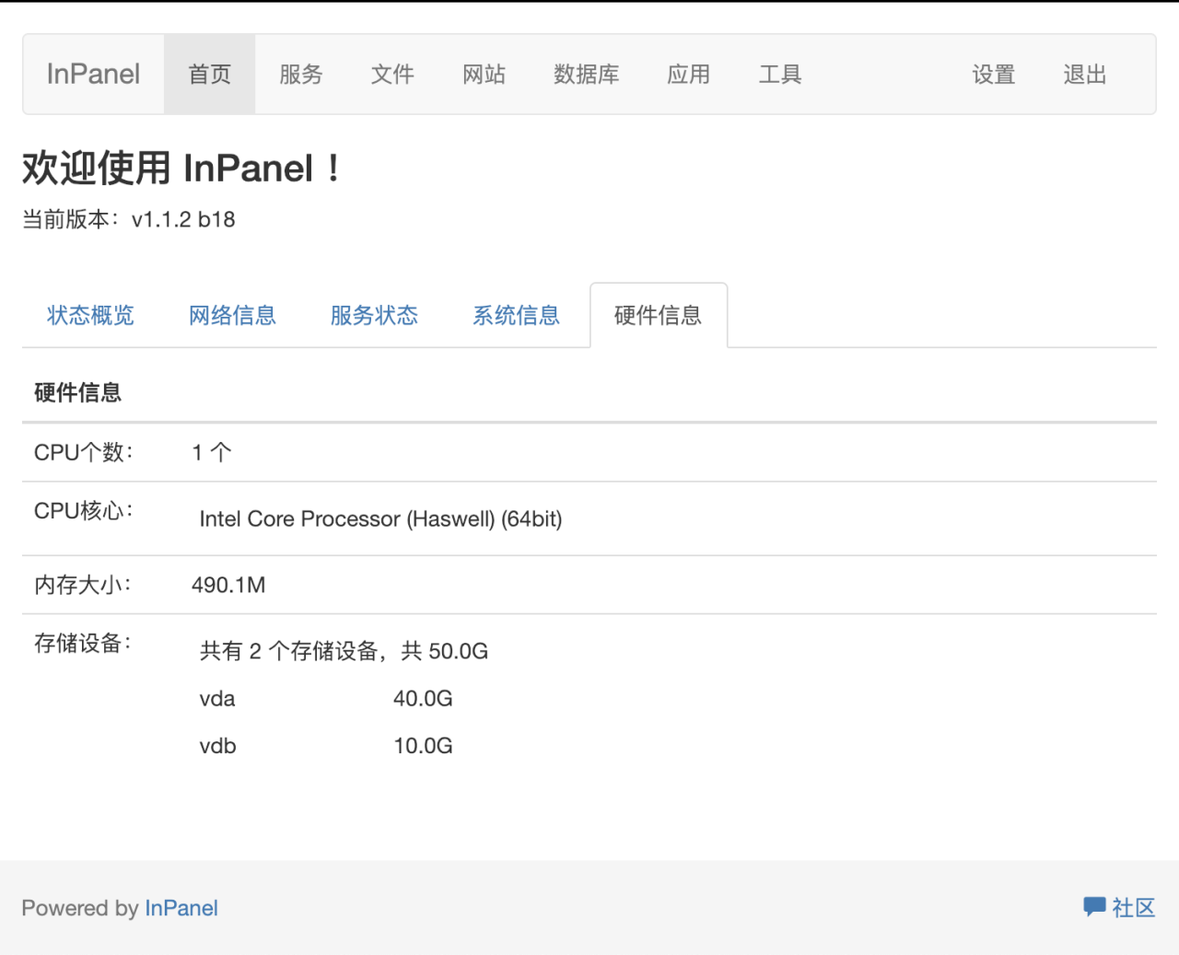This screenshot has width=1179, height=955.
Task: Select the 硬件信息 tab
Action: click(x=658, y=315)
